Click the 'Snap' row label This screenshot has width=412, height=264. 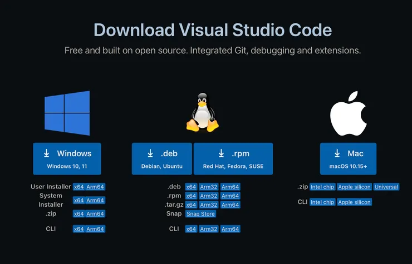tap(174, 213)
